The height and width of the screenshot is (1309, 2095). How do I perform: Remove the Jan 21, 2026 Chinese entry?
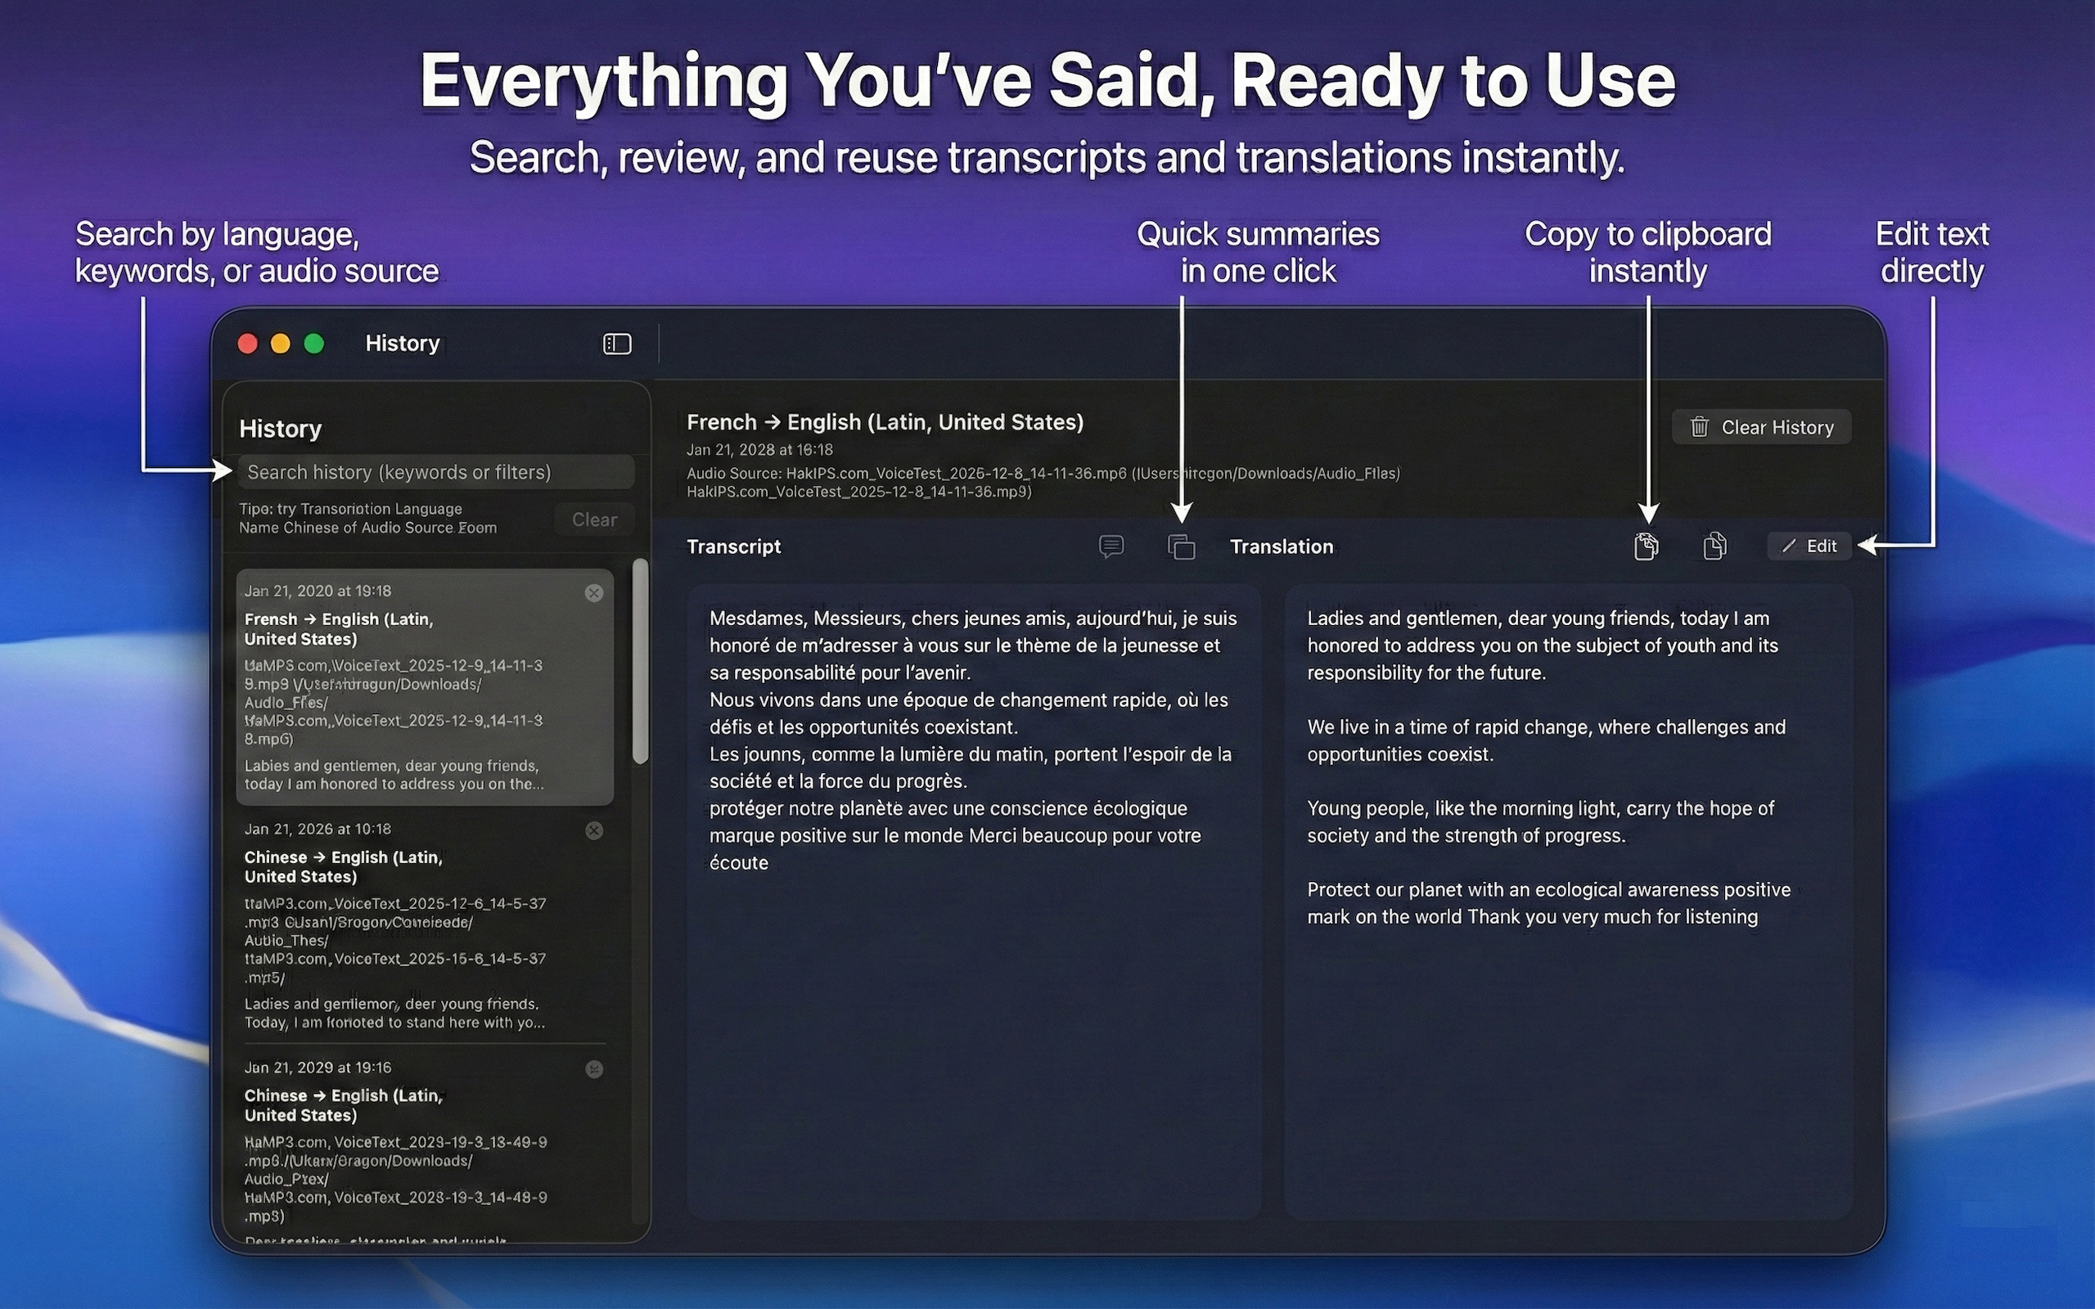click(594, 830)
